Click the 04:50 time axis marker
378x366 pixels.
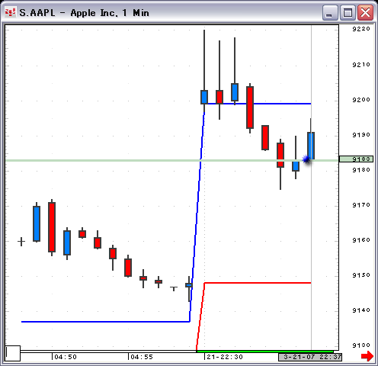66,357
